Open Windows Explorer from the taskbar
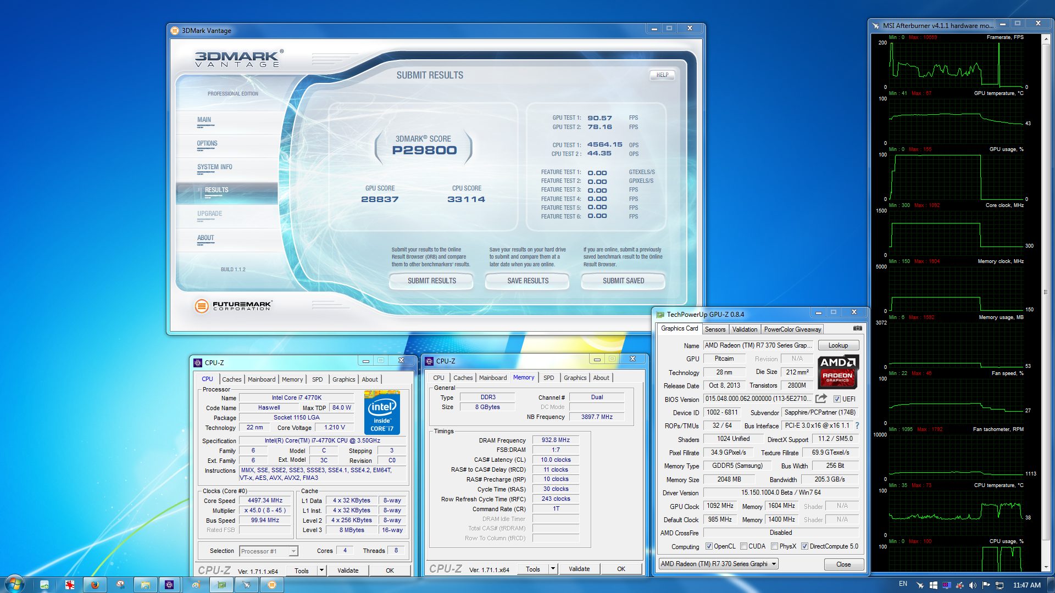Screen dimensions: 1055x593 [145, 585]
